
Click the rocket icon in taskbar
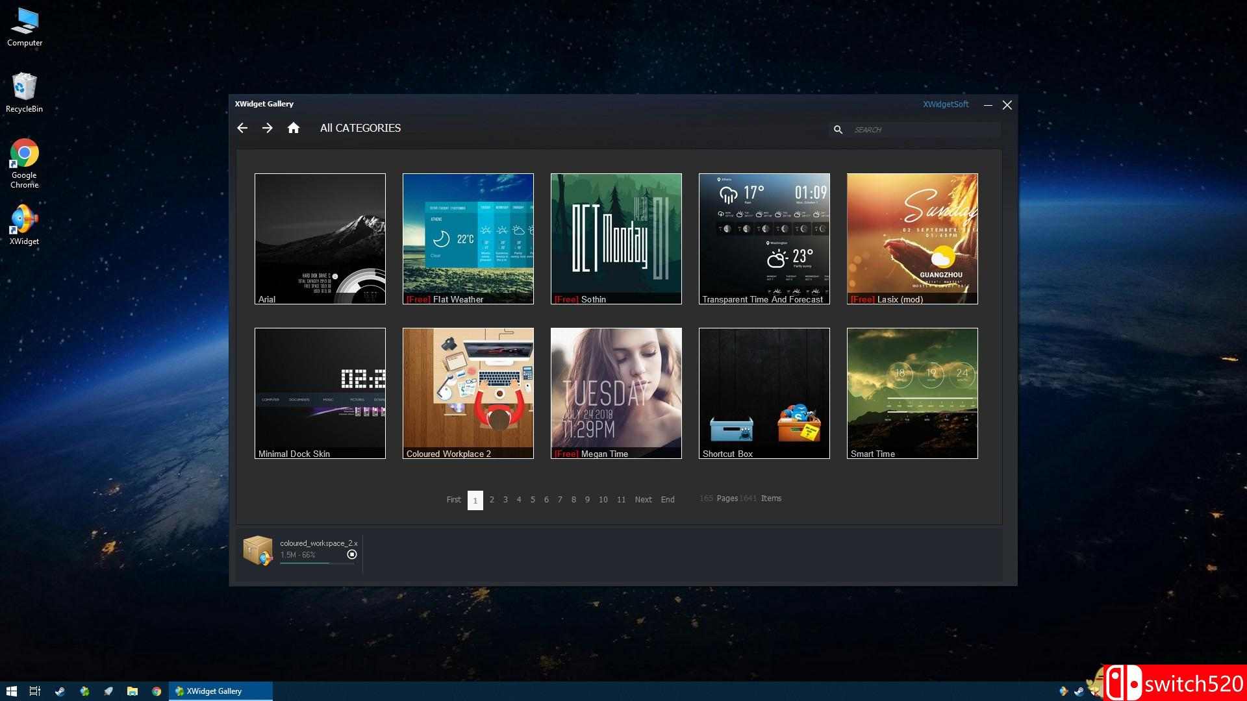[x=108, y=691]
